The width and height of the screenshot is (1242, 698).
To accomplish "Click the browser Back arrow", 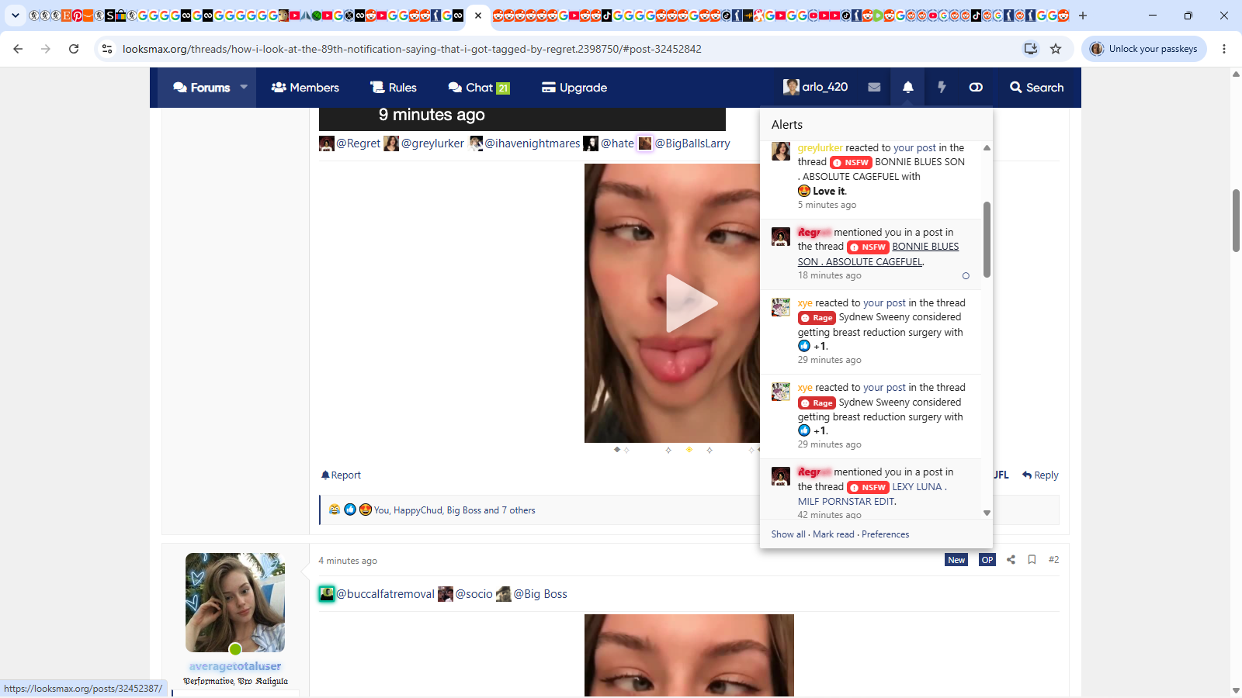I will (x=18, y=49).
